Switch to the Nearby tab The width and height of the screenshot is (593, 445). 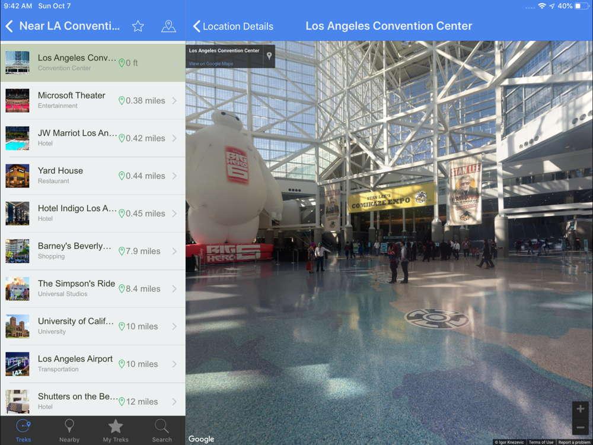coord(69,431)
